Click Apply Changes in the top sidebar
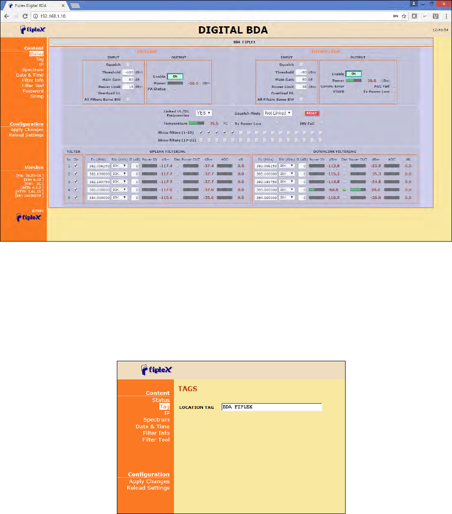This screenshot has height=514, width=452. click(x=27, y=130)
